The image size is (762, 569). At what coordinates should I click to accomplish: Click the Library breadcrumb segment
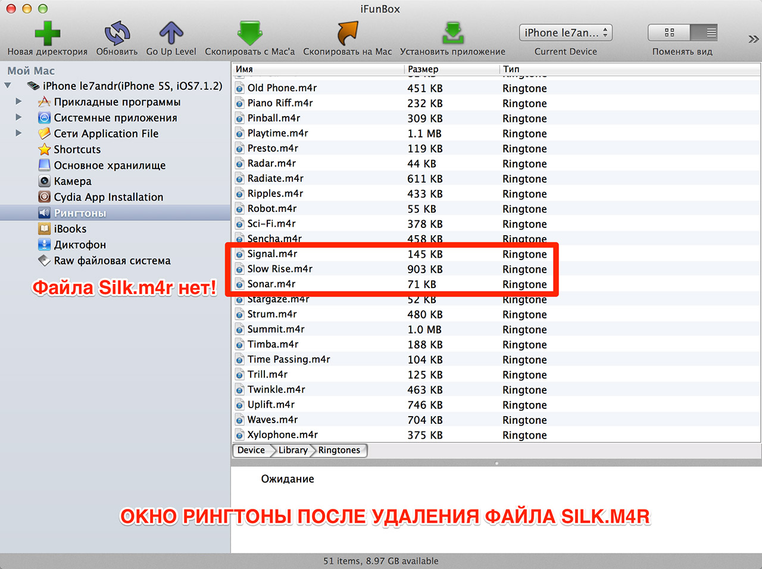[293, 450]
